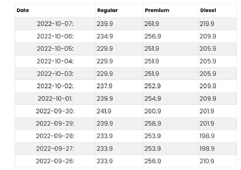Click Diesel price 210.9 for 2022-09-26
The width and height of the screenshot is (241, 170).
207,161
